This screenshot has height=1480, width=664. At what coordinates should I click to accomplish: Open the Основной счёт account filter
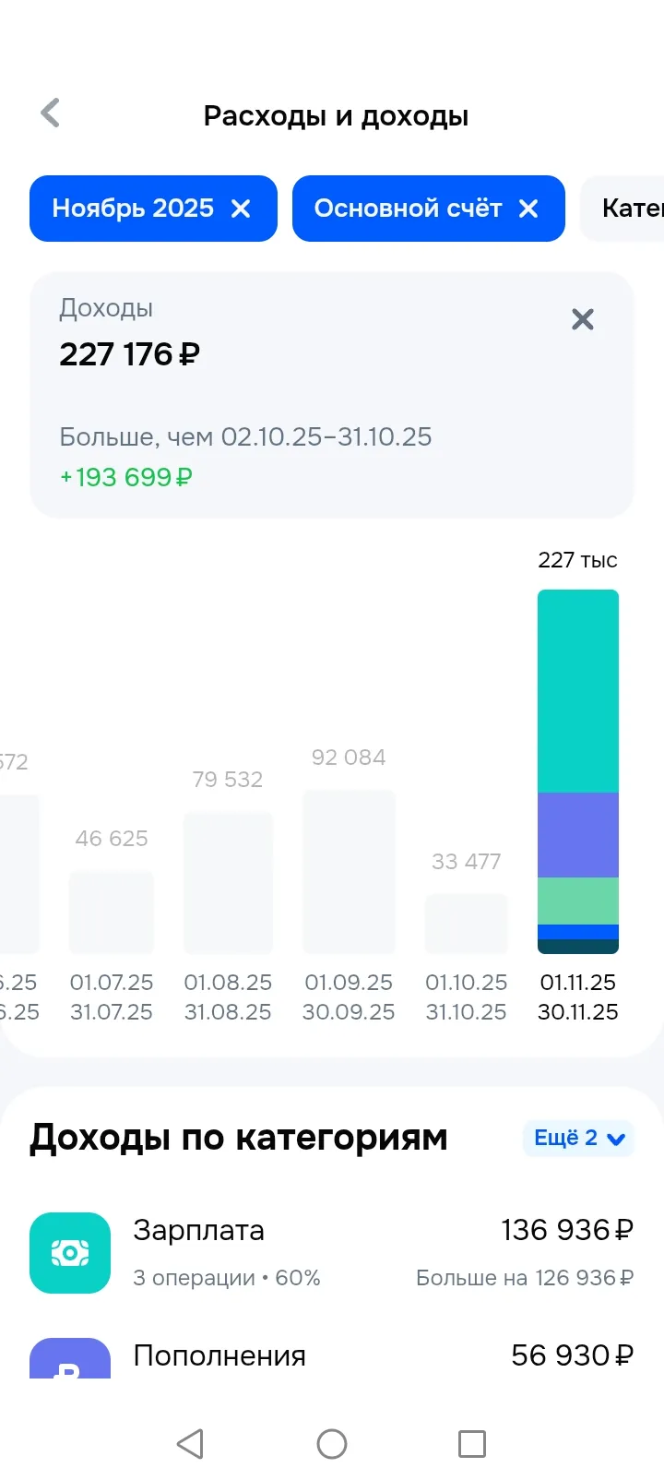(408, 209)
